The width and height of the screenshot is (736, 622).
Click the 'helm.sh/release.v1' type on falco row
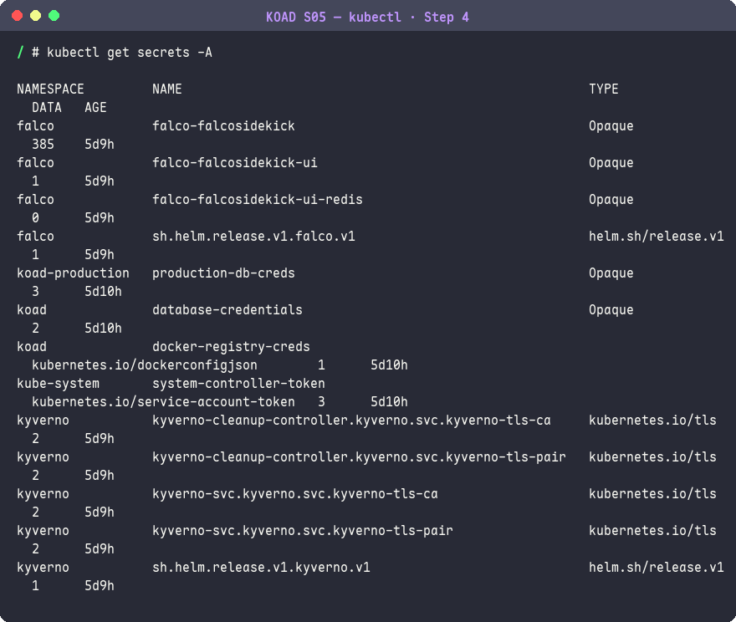click(x=657, y=237)
